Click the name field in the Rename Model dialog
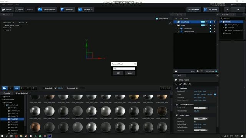246x138 pixels. (124, 69)
